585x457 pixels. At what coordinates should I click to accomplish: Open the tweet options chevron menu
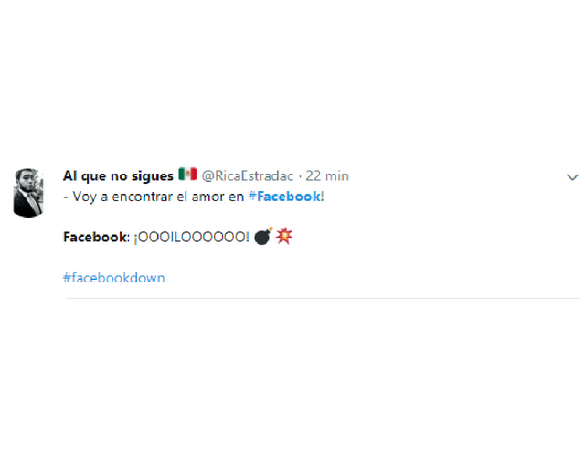pos(572,177)
